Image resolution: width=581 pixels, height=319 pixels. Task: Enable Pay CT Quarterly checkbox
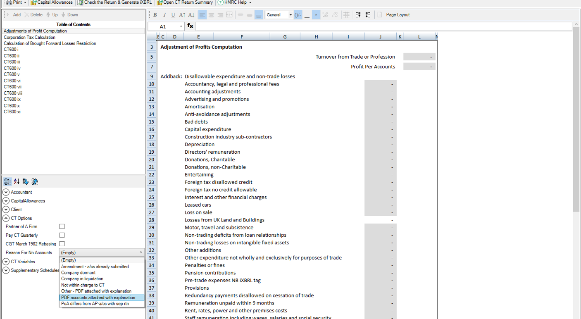coord(62,235)
